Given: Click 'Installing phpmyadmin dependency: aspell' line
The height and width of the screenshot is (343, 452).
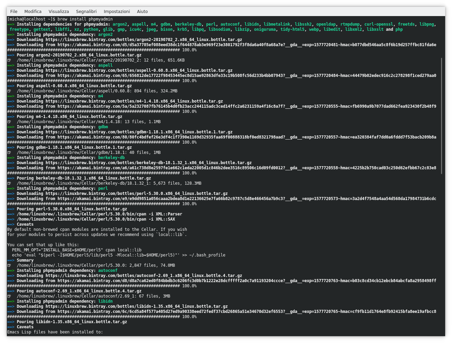Looking at the screenshot, I should [x=60, y=65].
